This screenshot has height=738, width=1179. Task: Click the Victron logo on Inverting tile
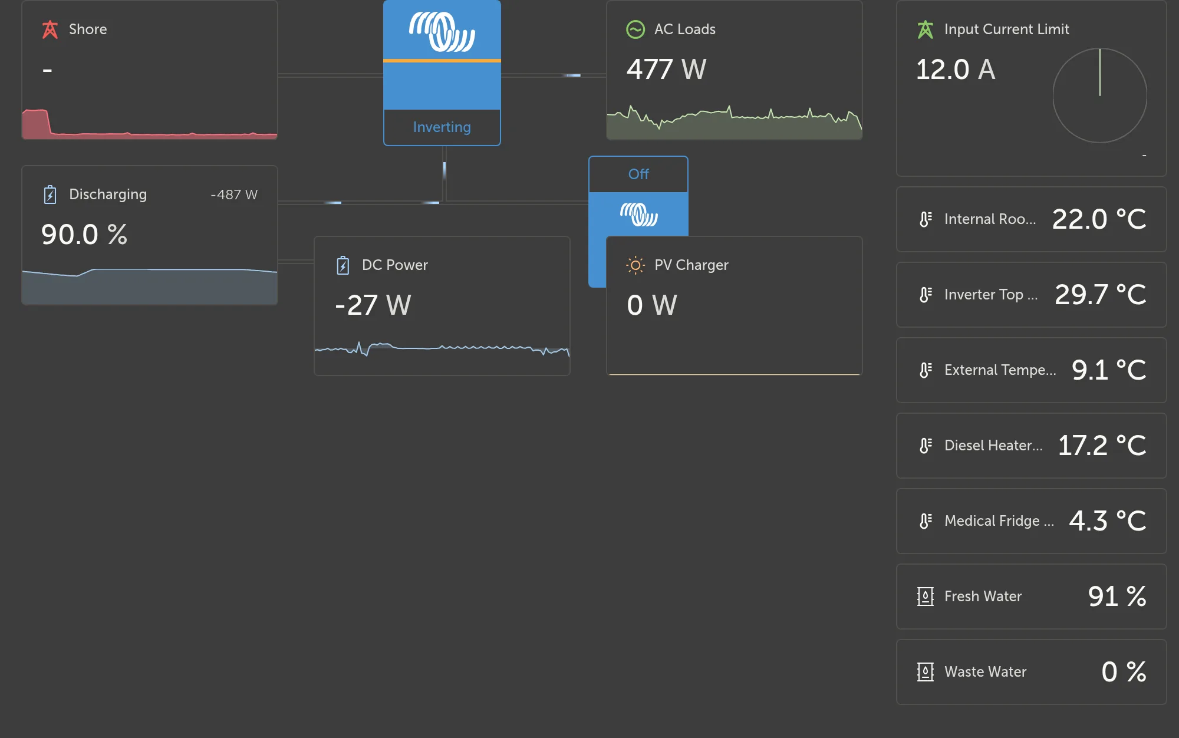tap(442, 31)
